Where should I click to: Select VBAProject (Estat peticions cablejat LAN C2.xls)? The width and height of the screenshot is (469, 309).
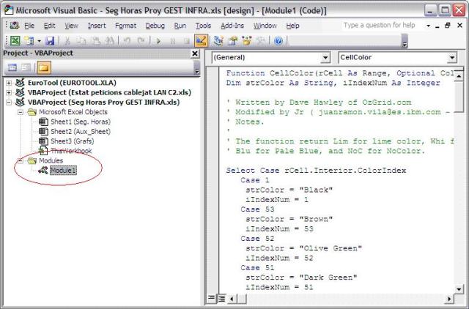[x=109, y=93]
